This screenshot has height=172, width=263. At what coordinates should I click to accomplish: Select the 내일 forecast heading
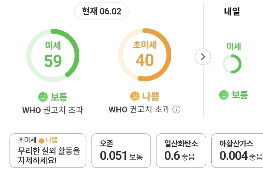(232, 11)
